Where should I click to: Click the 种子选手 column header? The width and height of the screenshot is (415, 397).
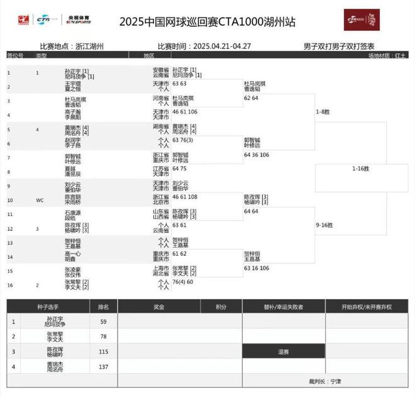[48, 307]
